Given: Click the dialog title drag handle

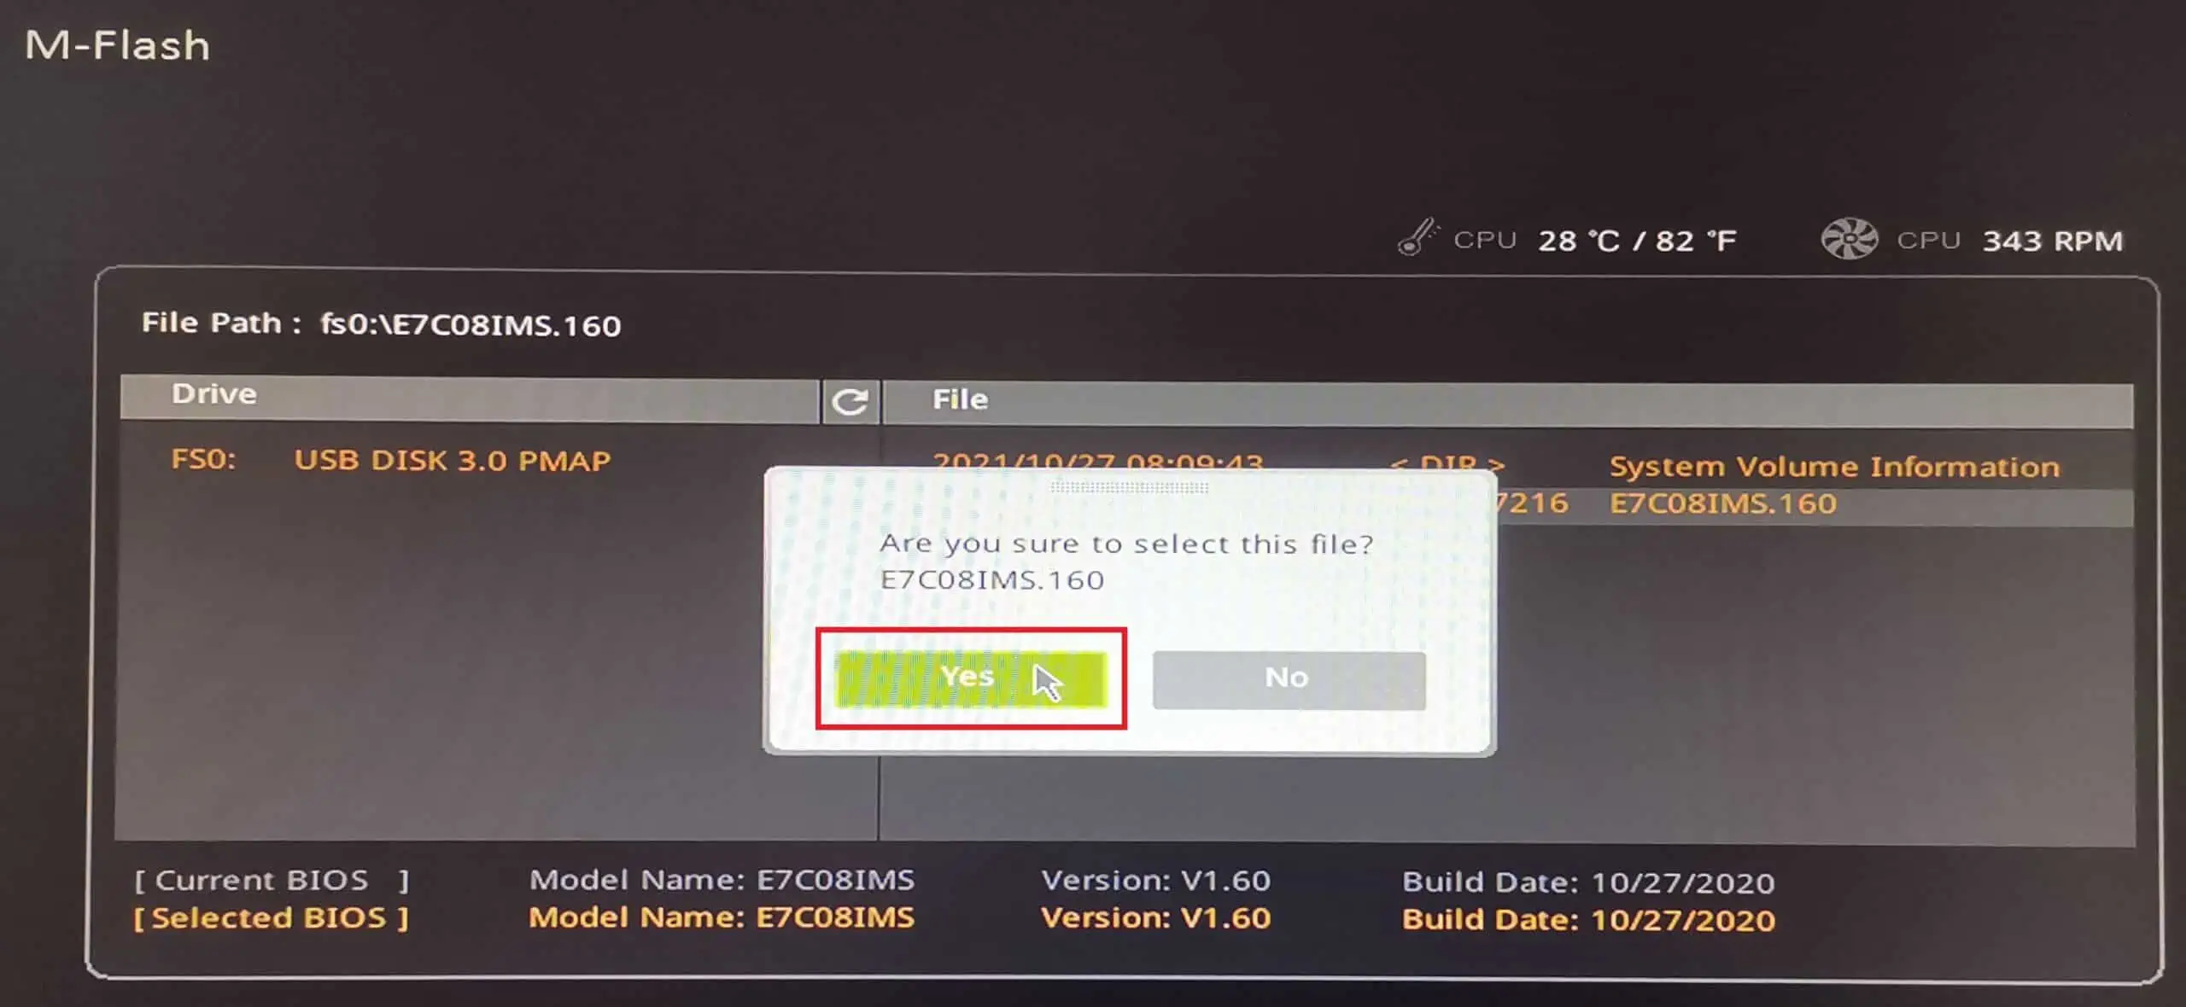Looking at the screenshot, I should 1129,486.
